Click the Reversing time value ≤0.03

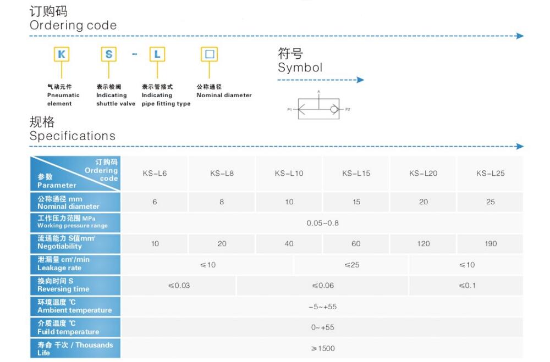pos(179,286)
